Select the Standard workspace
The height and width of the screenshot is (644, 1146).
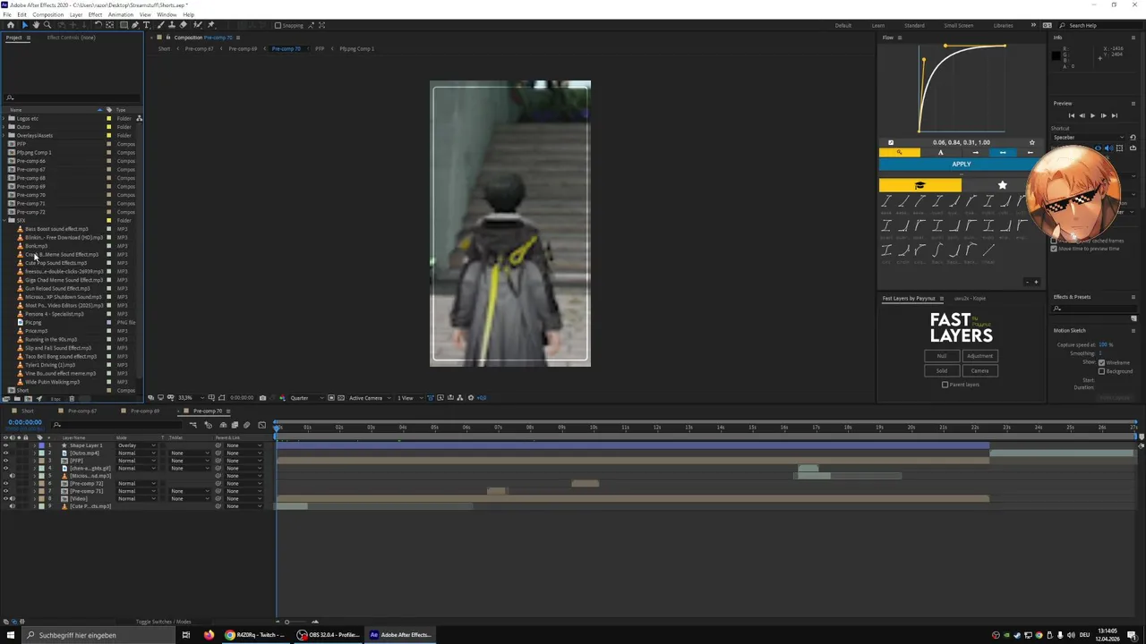pos(914,25)
